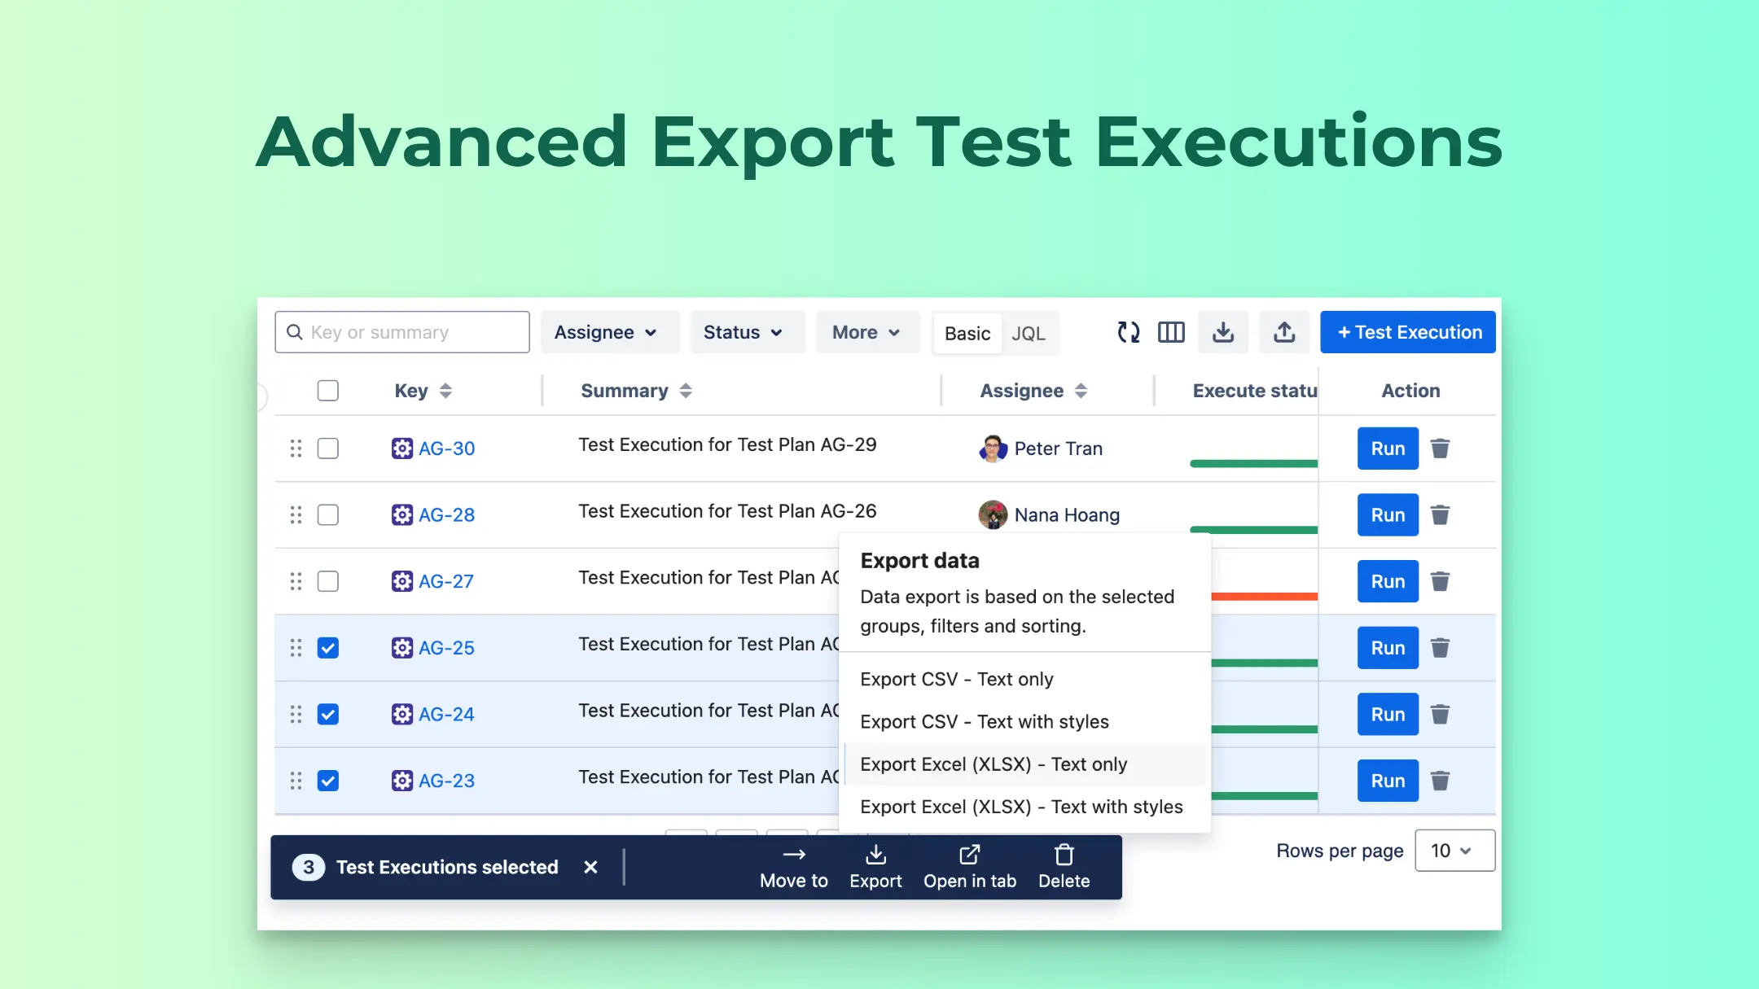The height and width of the screenshot is (989, 1759).
Task: Select Export CSV - Text only
Action: pos(1024,679)
